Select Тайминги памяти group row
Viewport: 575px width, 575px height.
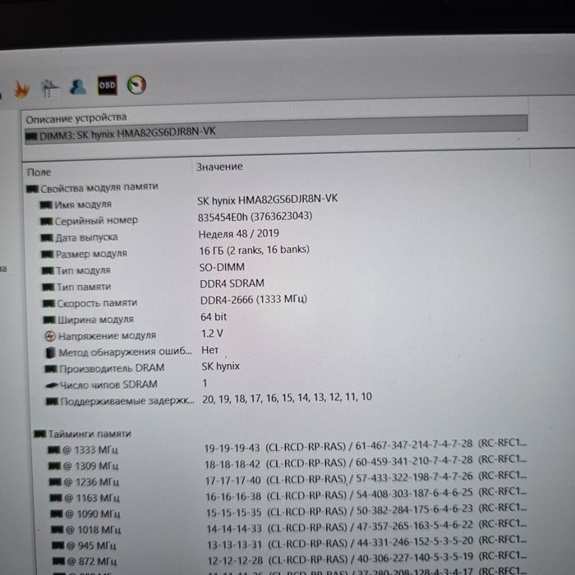(x=82, y=434)
